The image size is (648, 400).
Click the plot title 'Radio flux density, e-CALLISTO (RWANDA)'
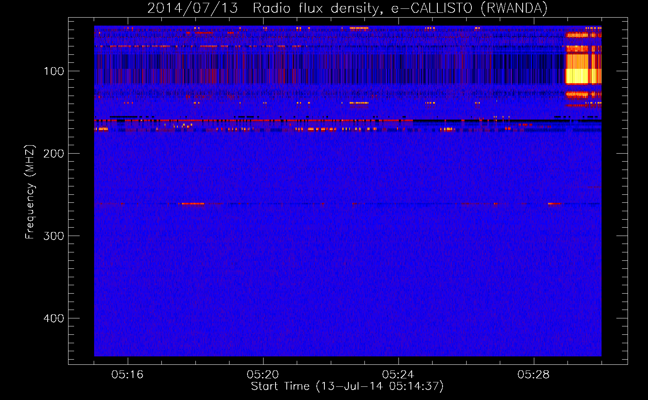coord(400,8)
